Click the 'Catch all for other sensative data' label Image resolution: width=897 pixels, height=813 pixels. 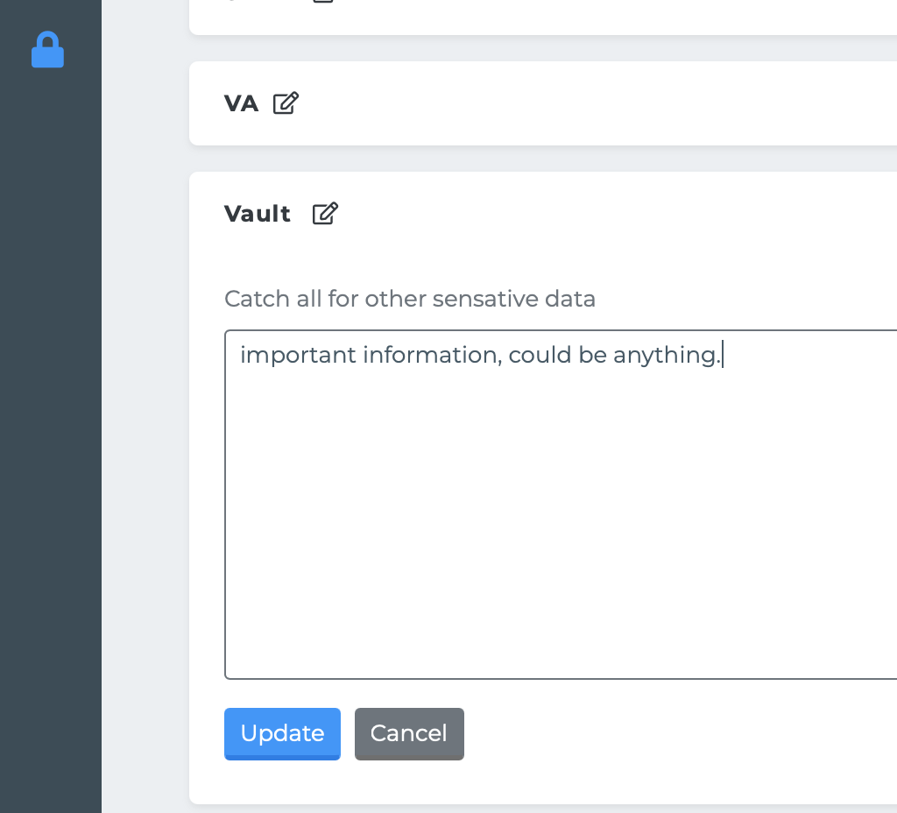pos(410,299)
